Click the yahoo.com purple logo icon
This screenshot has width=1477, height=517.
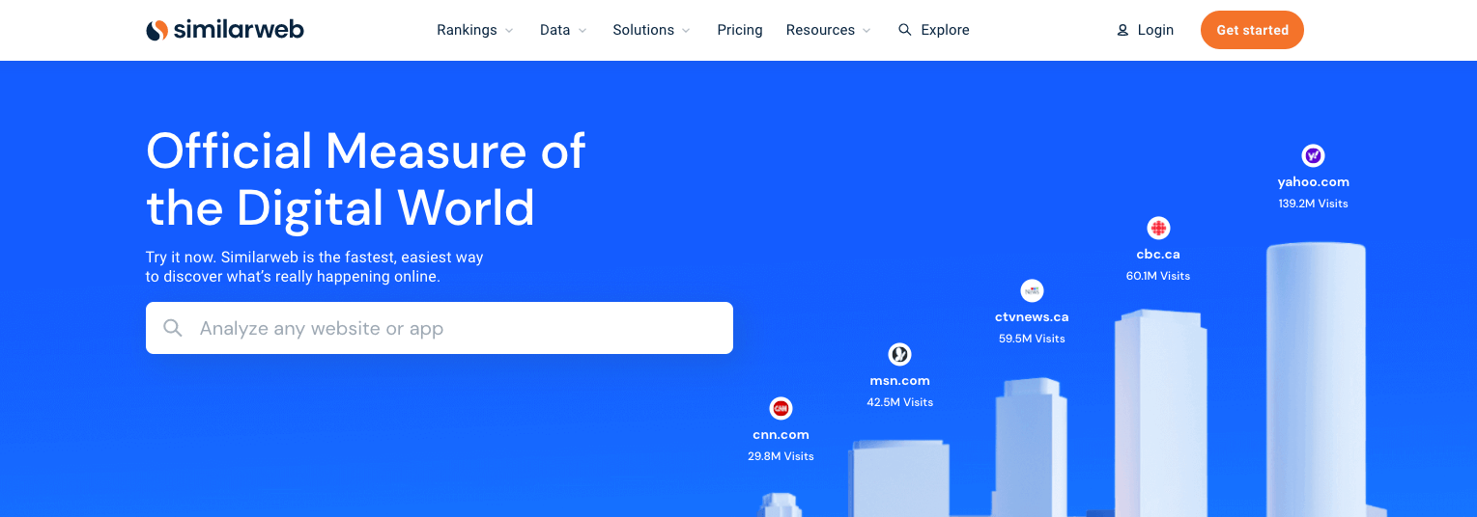click(x=1313, y=155)
